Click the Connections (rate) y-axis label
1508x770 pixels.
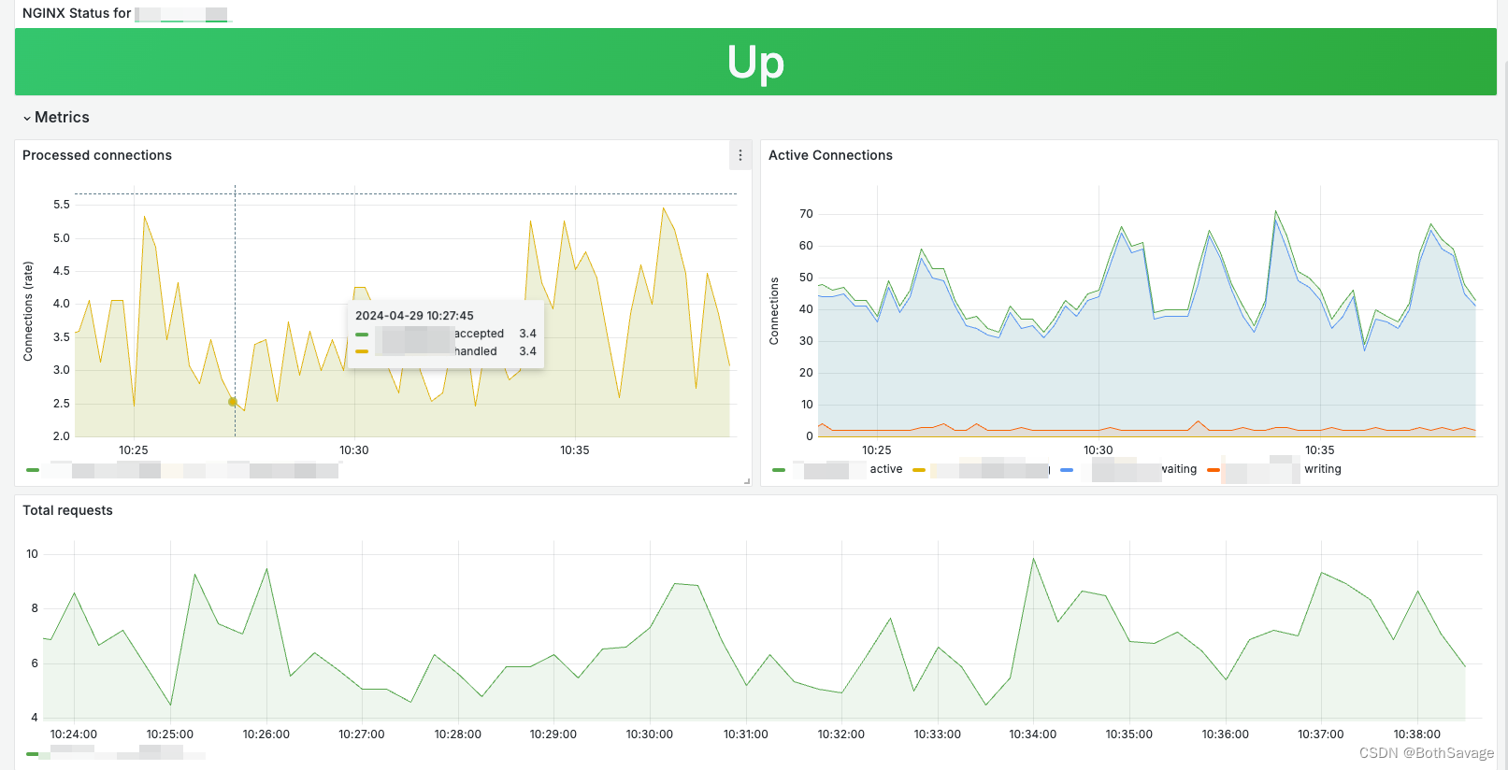pyautogui.click(x=28, y=311)
